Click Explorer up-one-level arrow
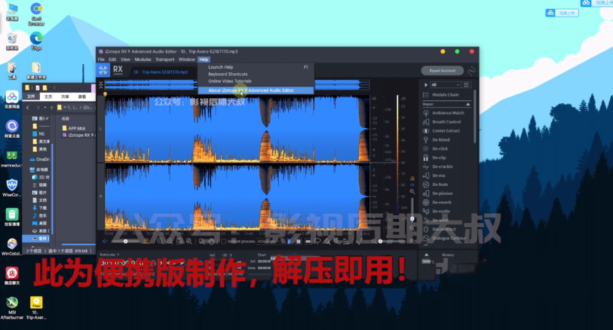Viewport: 613px width, 330px height. pos(52,107)
